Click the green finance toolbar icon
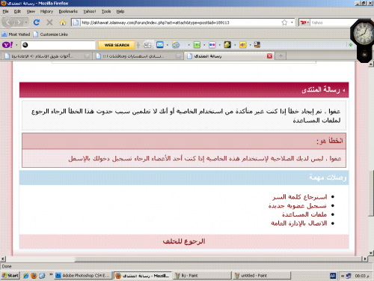 click(197, 45)
